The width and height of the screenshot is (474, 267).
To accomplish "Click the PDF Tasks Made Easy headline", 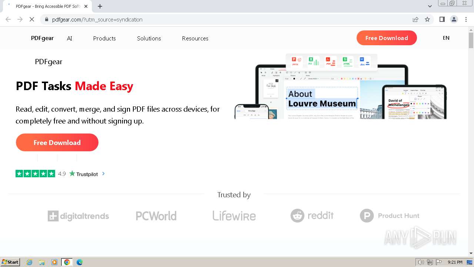I will click(x=74, y=86).
